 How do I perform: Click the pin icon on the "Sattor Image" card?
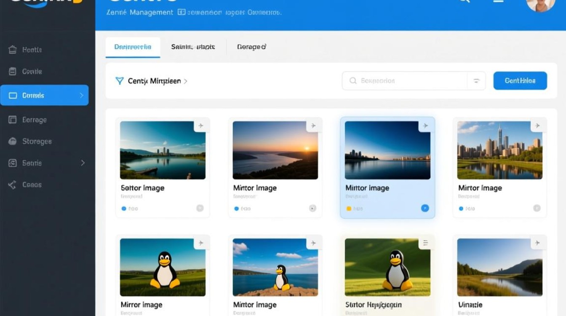pyautogui.click(x=201, y=126)
